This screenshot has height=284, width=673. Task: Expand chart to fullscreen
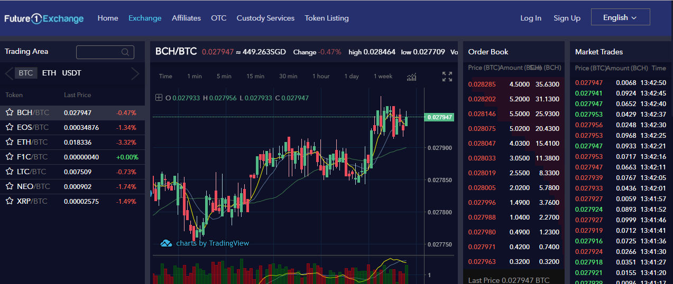[x=447, y=77]
